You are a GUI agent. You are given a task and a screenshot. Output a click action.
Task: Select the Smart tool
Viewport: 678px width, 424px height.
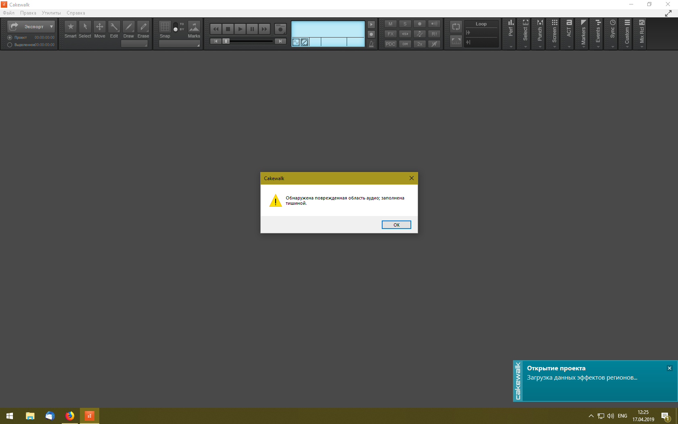point(71,27)
